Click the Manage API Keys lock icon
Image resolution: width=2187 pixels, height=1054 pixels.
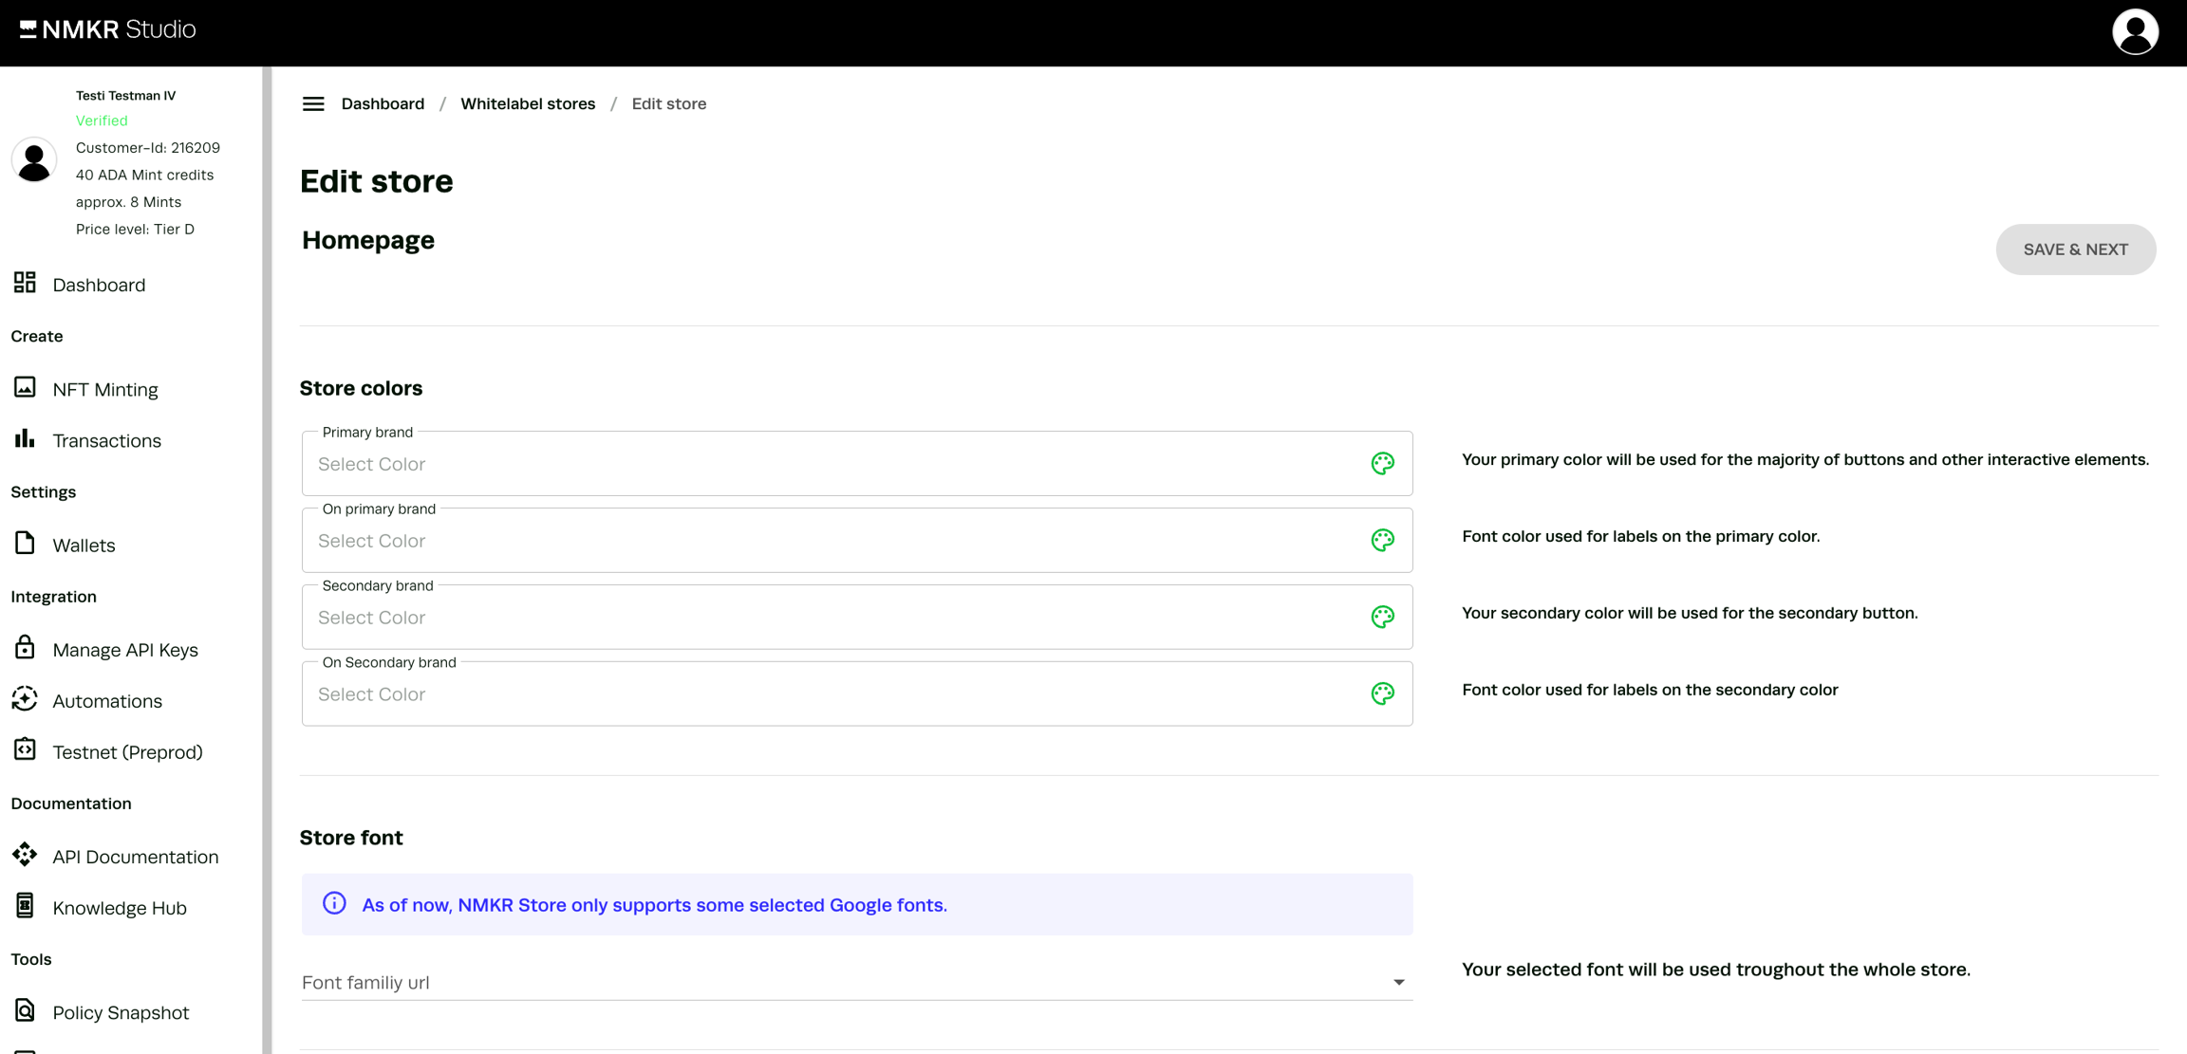point(25,648)
